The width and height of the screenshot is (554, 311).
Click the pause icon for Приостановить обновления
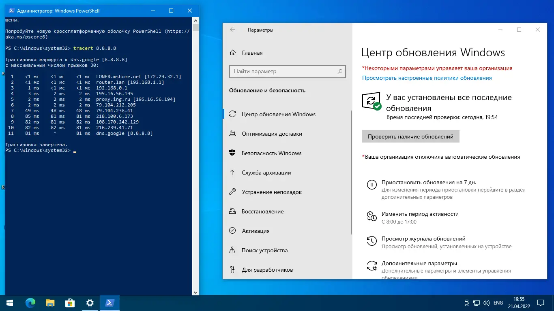(x=371, y=185)
